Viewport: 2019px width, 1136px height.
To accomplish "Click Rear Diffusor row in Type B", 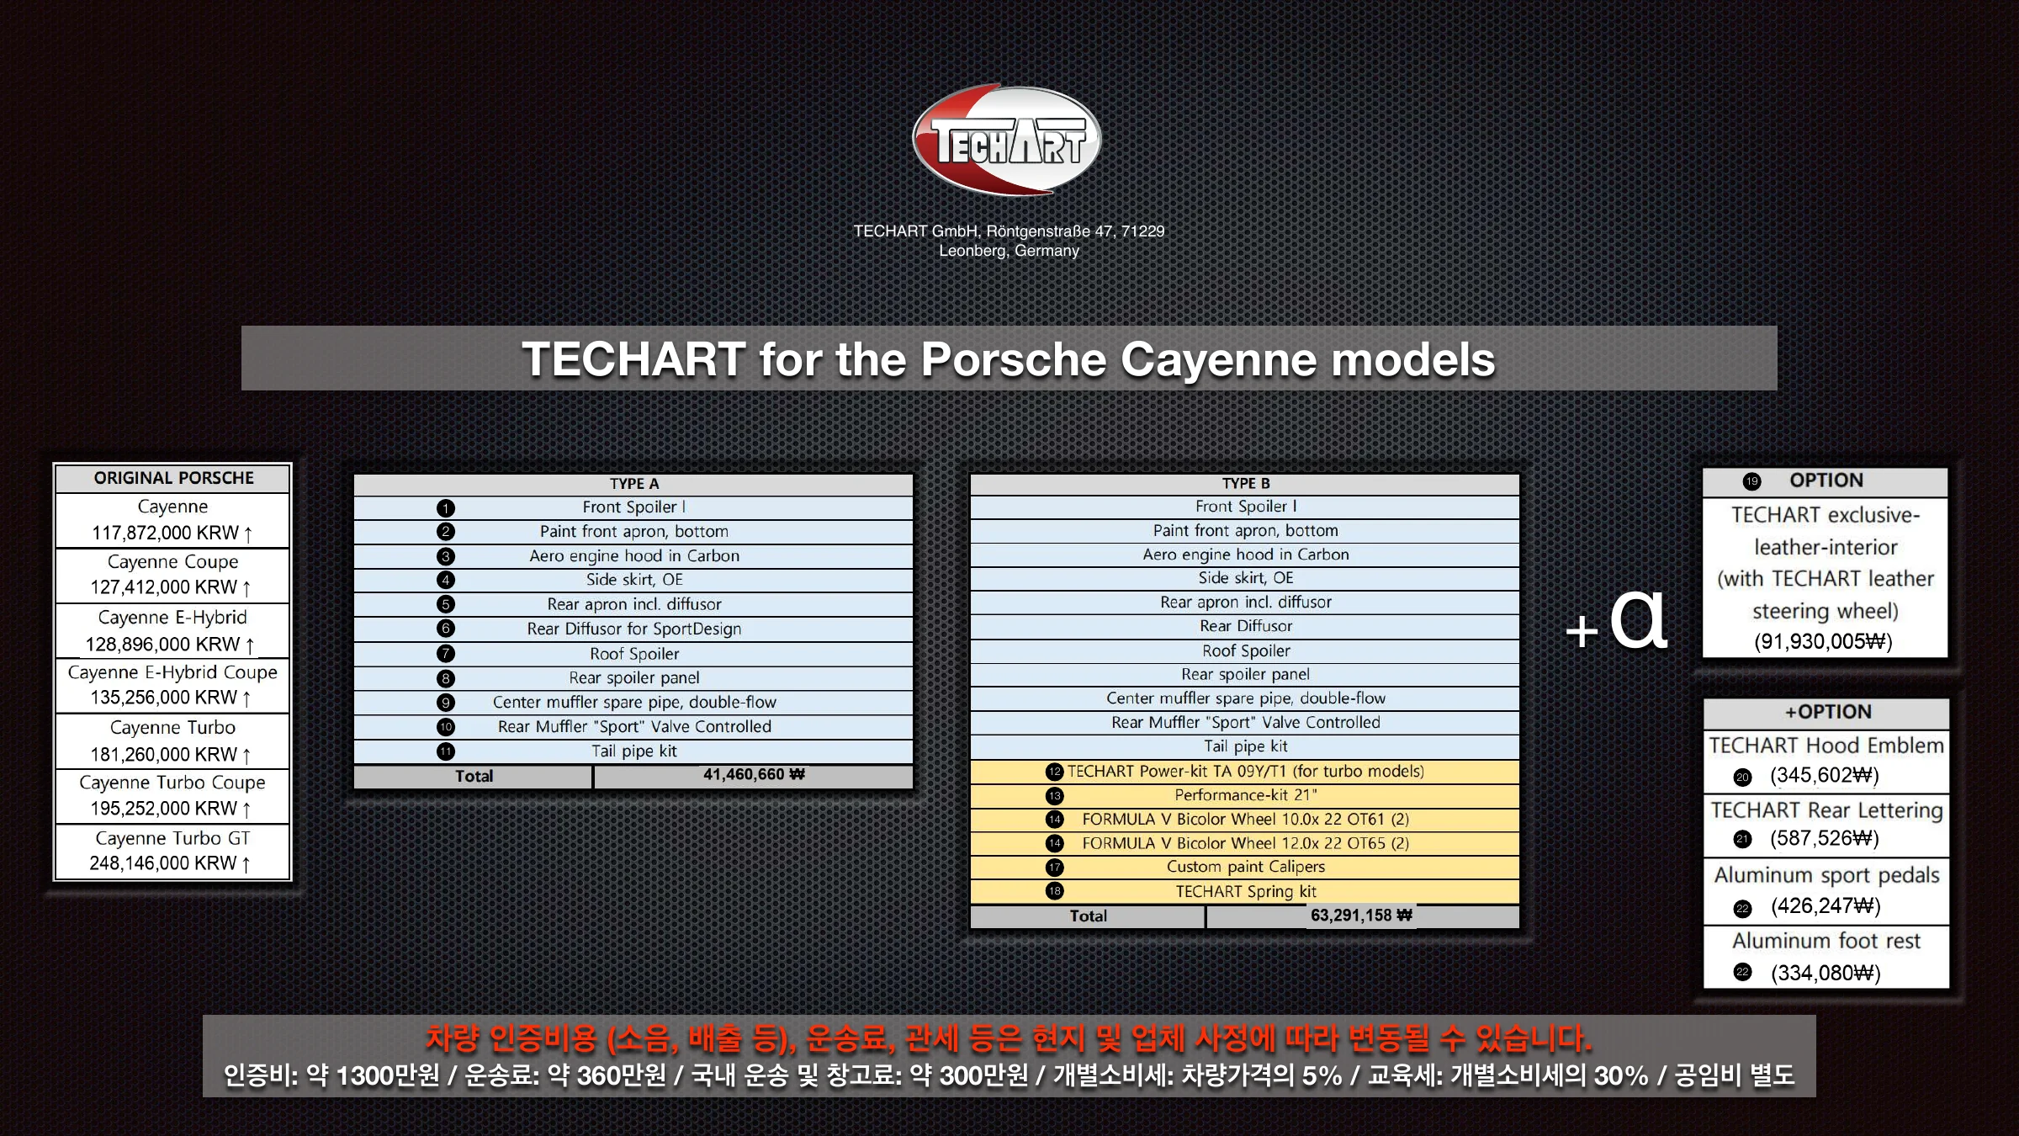I will pyautogui.click(x=1245, y=626).
